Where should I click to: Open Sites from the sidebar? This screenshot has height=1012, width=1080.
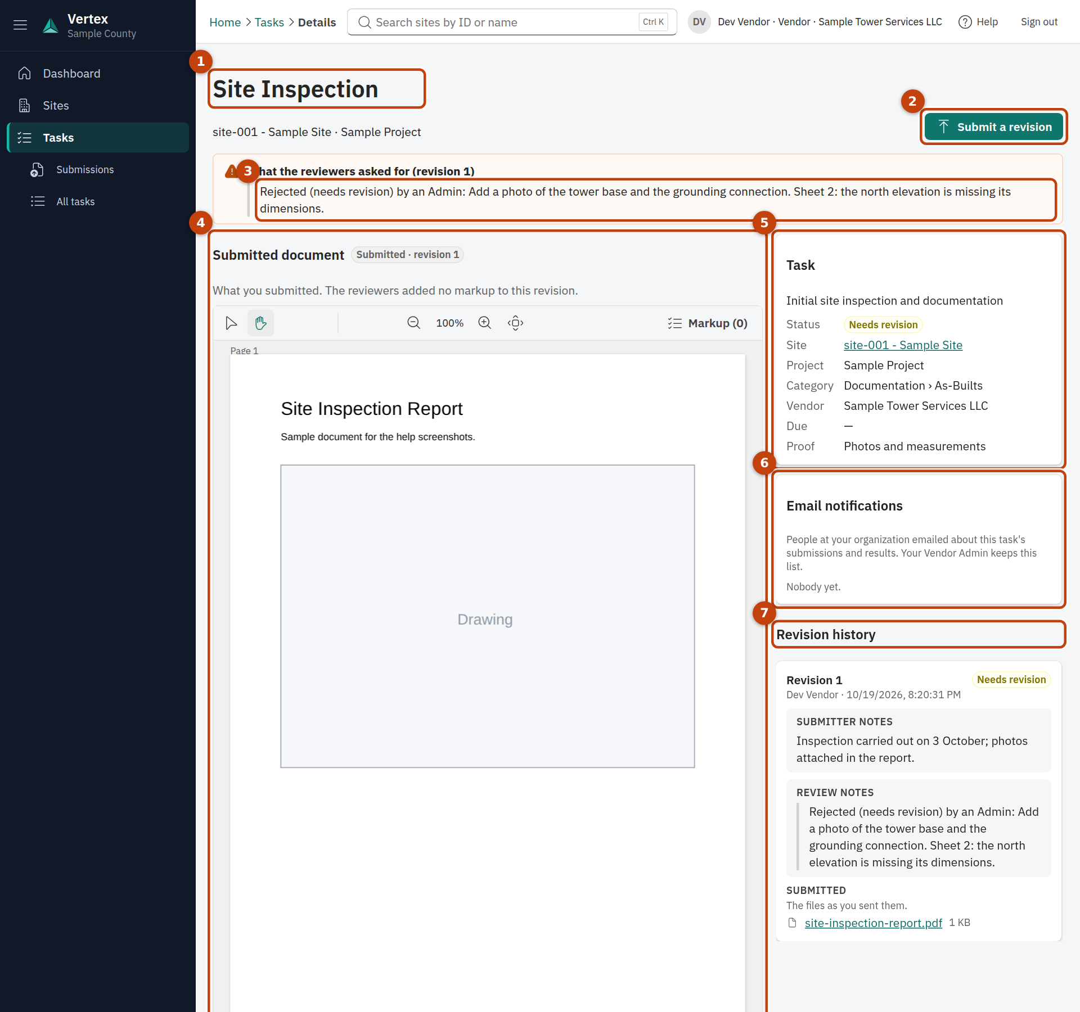coord(98,106)
